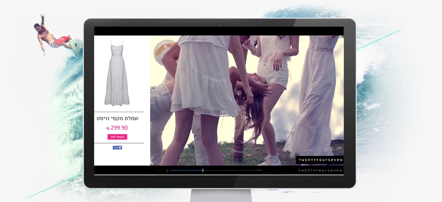Screen dimensions: 442x202
Task: Click the video progress slider handle
Action: click(x=203, y=170)
